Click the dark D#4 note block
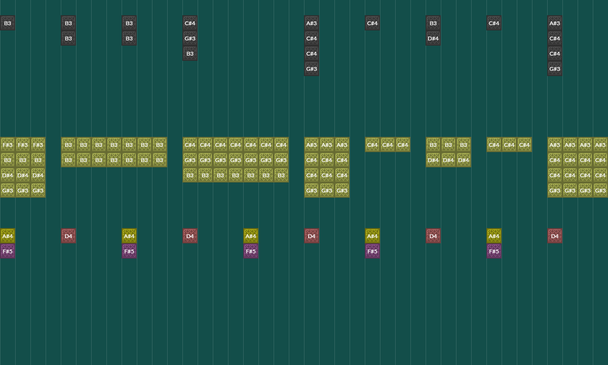The image size is (608, 365). point(433,38)
